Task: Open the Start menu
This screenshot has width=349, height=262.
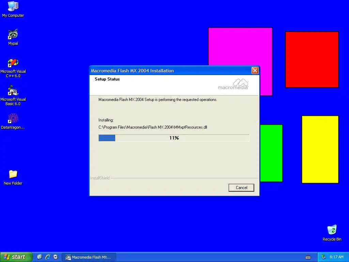Action: click(x=16, y=257)
